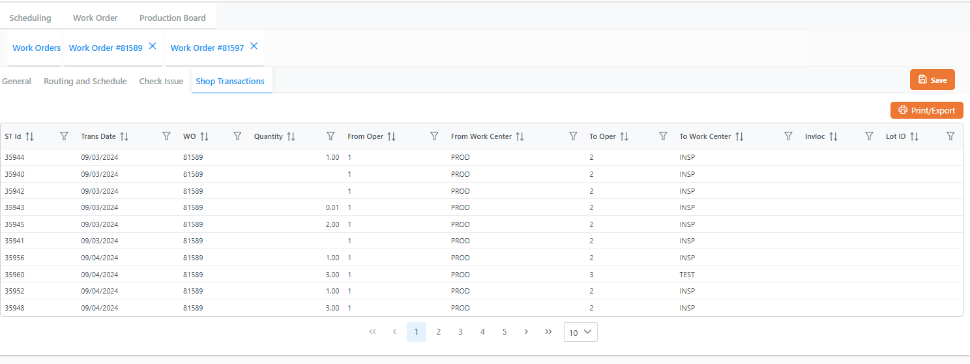Click quantity 2.00 in row 35945

click(x=332, y=224)
